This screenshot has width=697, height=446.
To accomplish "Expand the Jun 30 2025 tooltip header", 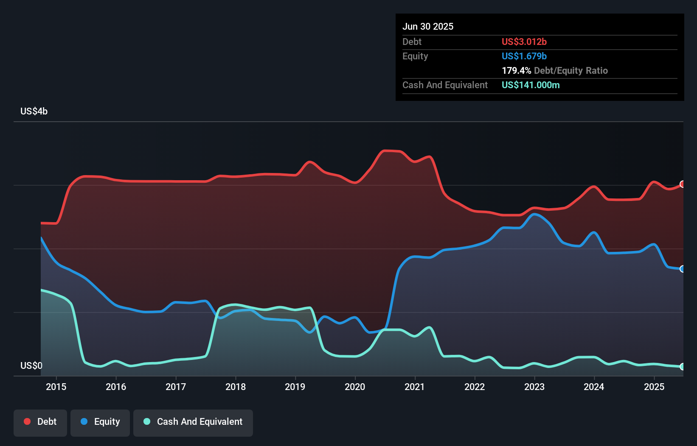I will tap(428, 26).
